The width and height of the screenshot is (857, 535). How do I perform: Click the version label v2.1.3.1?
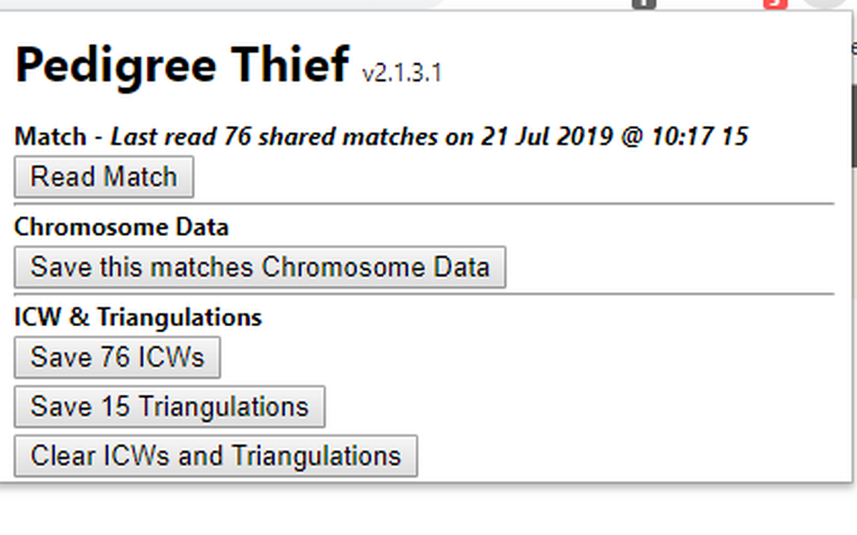pos(401,72)
